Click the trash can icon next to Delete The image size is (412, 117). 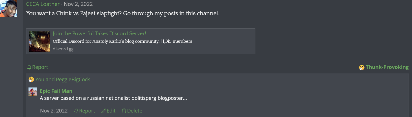pos(124,111)
